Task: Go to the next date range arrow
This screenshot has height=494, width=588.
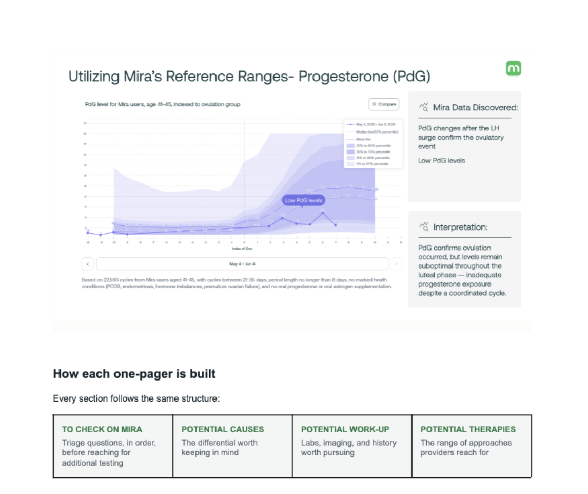Action: point(397,264)
